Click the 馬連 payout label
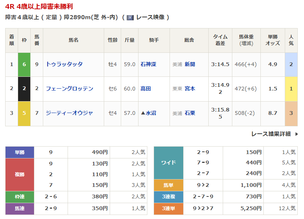 click(20, 209)
